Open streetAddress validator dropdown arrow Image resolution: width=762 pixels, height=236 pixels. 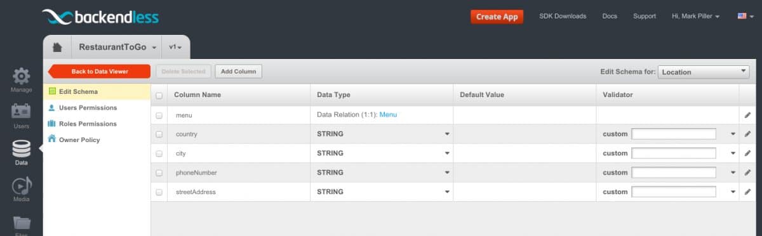click(733, 192)
